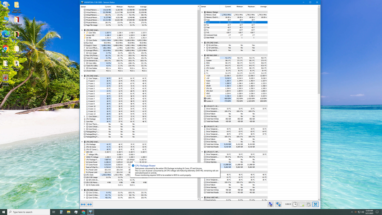Close sensors with the blue X toolbar button
This screenshot has height=215, width=382.
[316, 204]
